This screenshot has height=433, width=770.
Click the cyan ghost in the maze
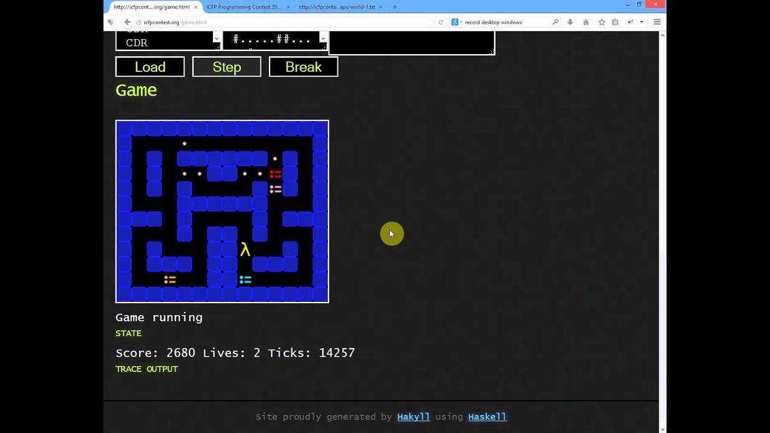(245, 280)
